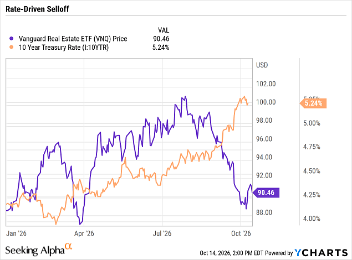This screenshot has width=352, height=260.
Task: Open the Seeking Alpha logo
Action: [39, 249]
